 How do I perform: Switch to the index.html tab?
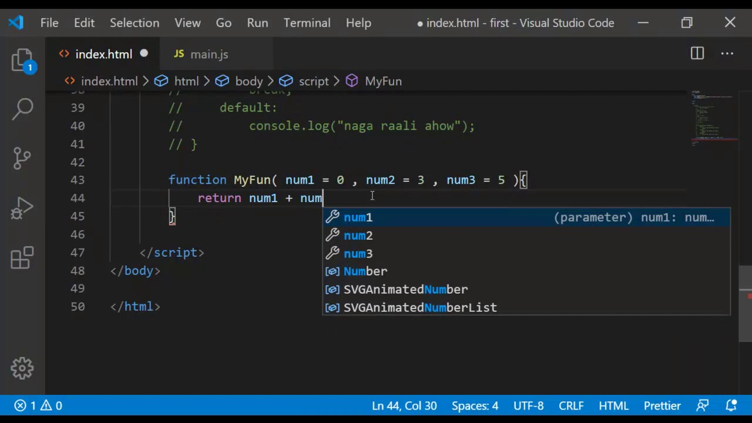pos(103,54)
